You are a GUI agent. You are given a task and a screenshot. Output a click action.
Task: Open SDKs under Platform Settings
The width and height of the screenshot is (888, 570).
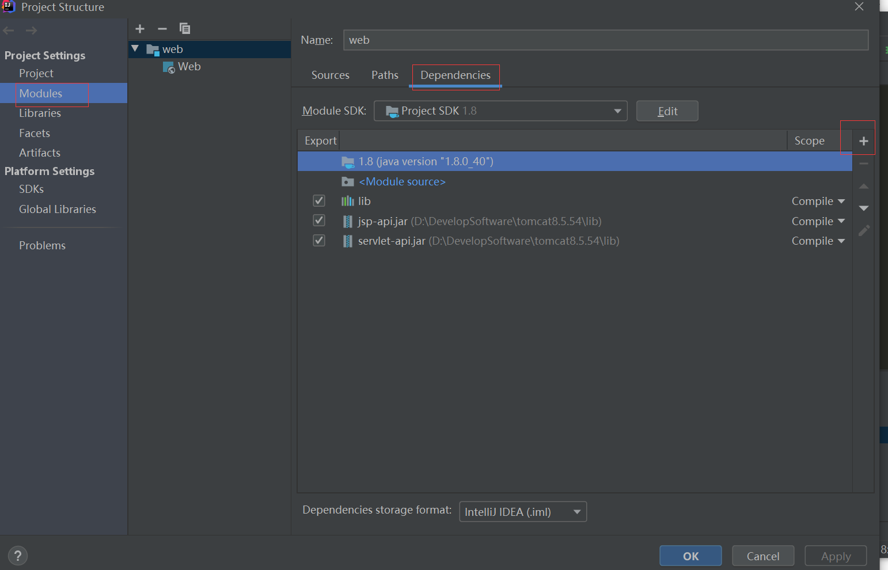point(31,189)
